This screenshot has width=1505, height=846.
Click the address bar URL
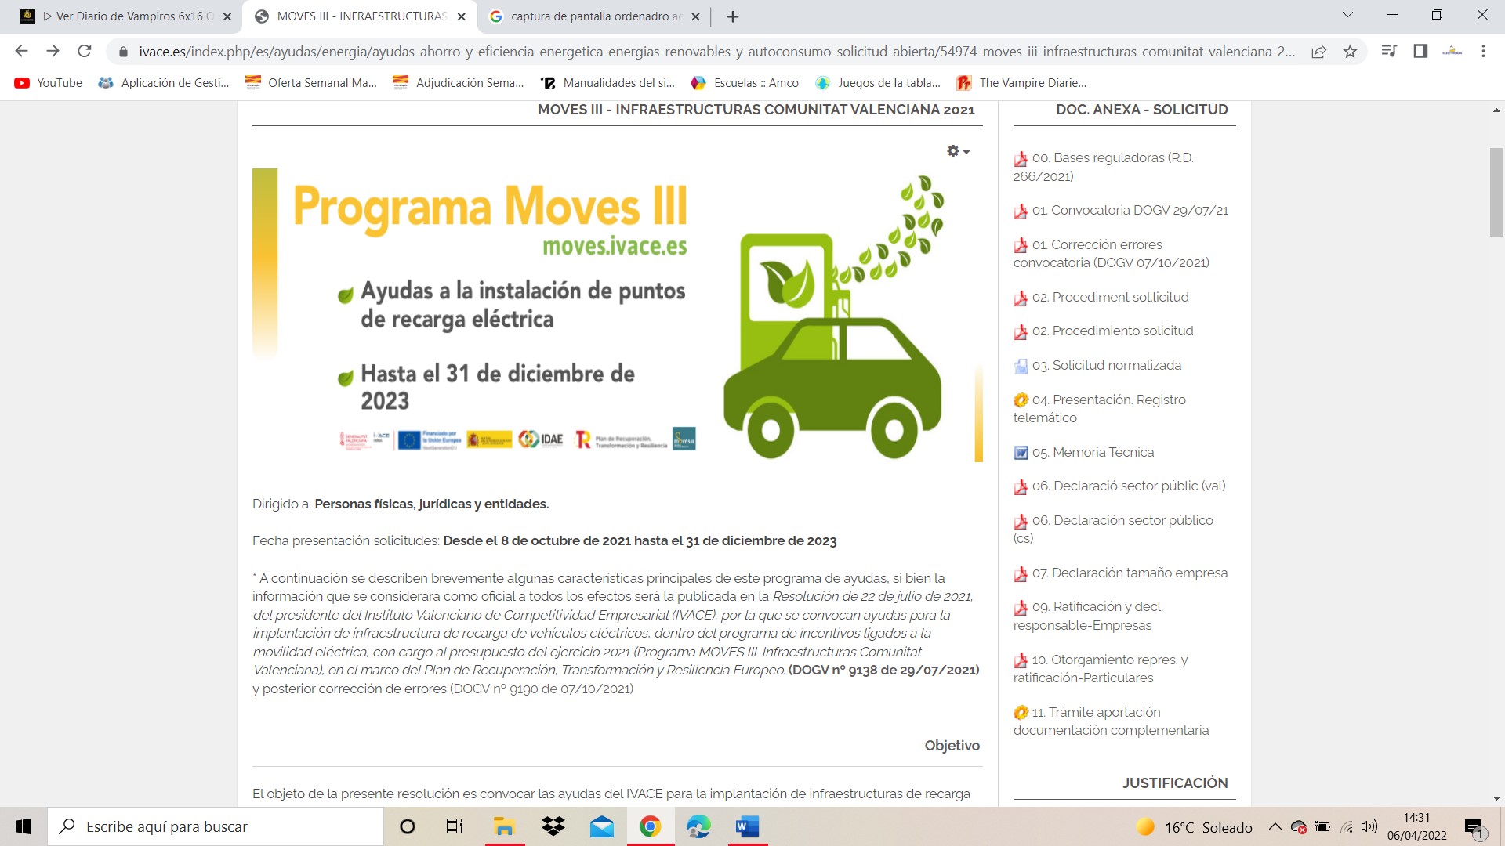click(x=716, y=52)
